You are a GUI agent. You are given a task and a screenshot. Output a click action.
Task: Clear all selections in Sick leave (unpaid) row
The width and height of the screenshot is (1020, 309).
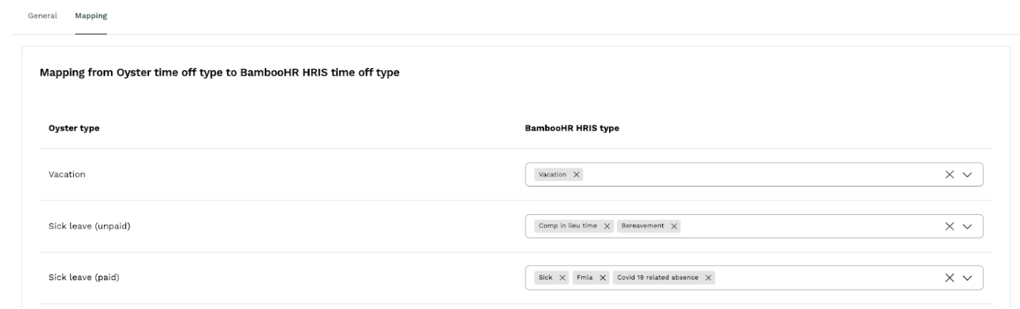point(950,226)
